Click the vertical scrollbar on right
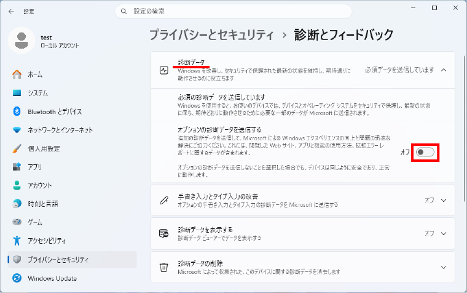The height and width of the screenshot is (293, 467). pyautogui.click(x=465, y=128)
